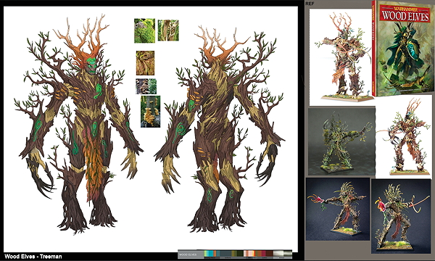
Task: Pick the dark metallic swatch at the palette end
Action: [x=288, y=254]
